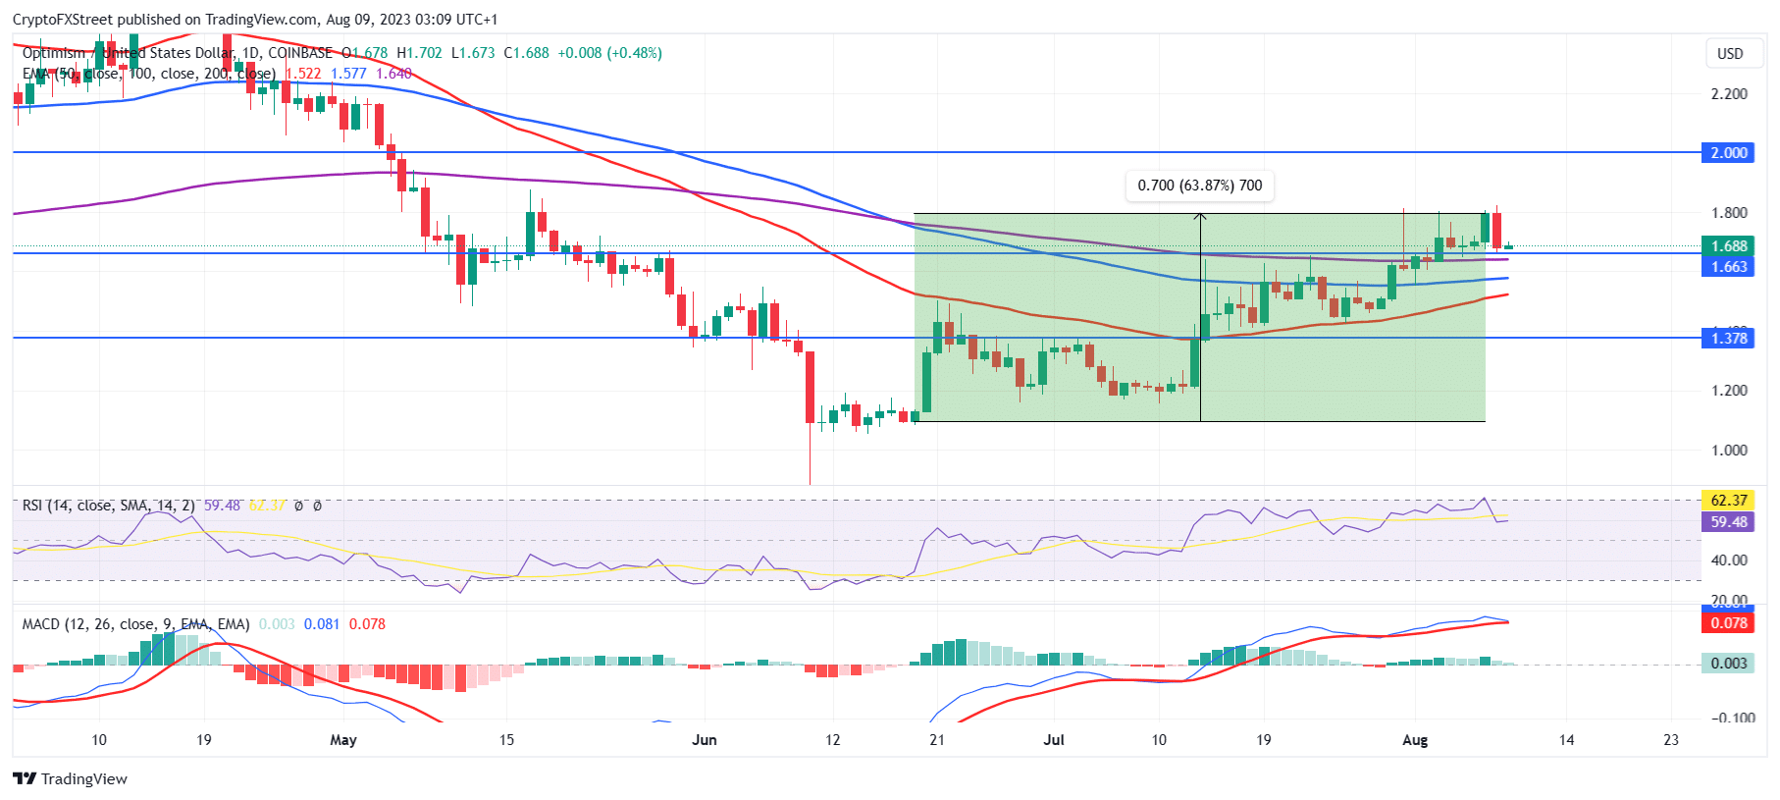The width and height of the screenshot is (1780, 800).
Task: Click the CryptoFXStreet published header text
Action: point(255,20)
